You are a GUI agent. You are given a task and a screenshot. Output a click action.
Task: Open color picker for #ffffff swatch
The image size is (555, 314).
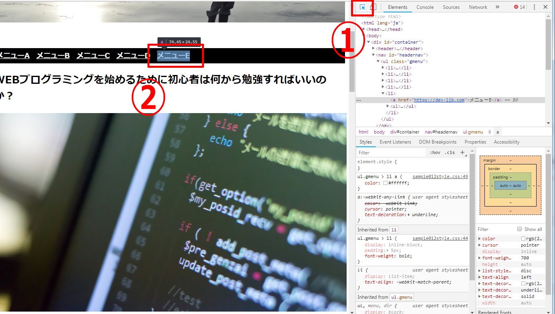point(385,183)
